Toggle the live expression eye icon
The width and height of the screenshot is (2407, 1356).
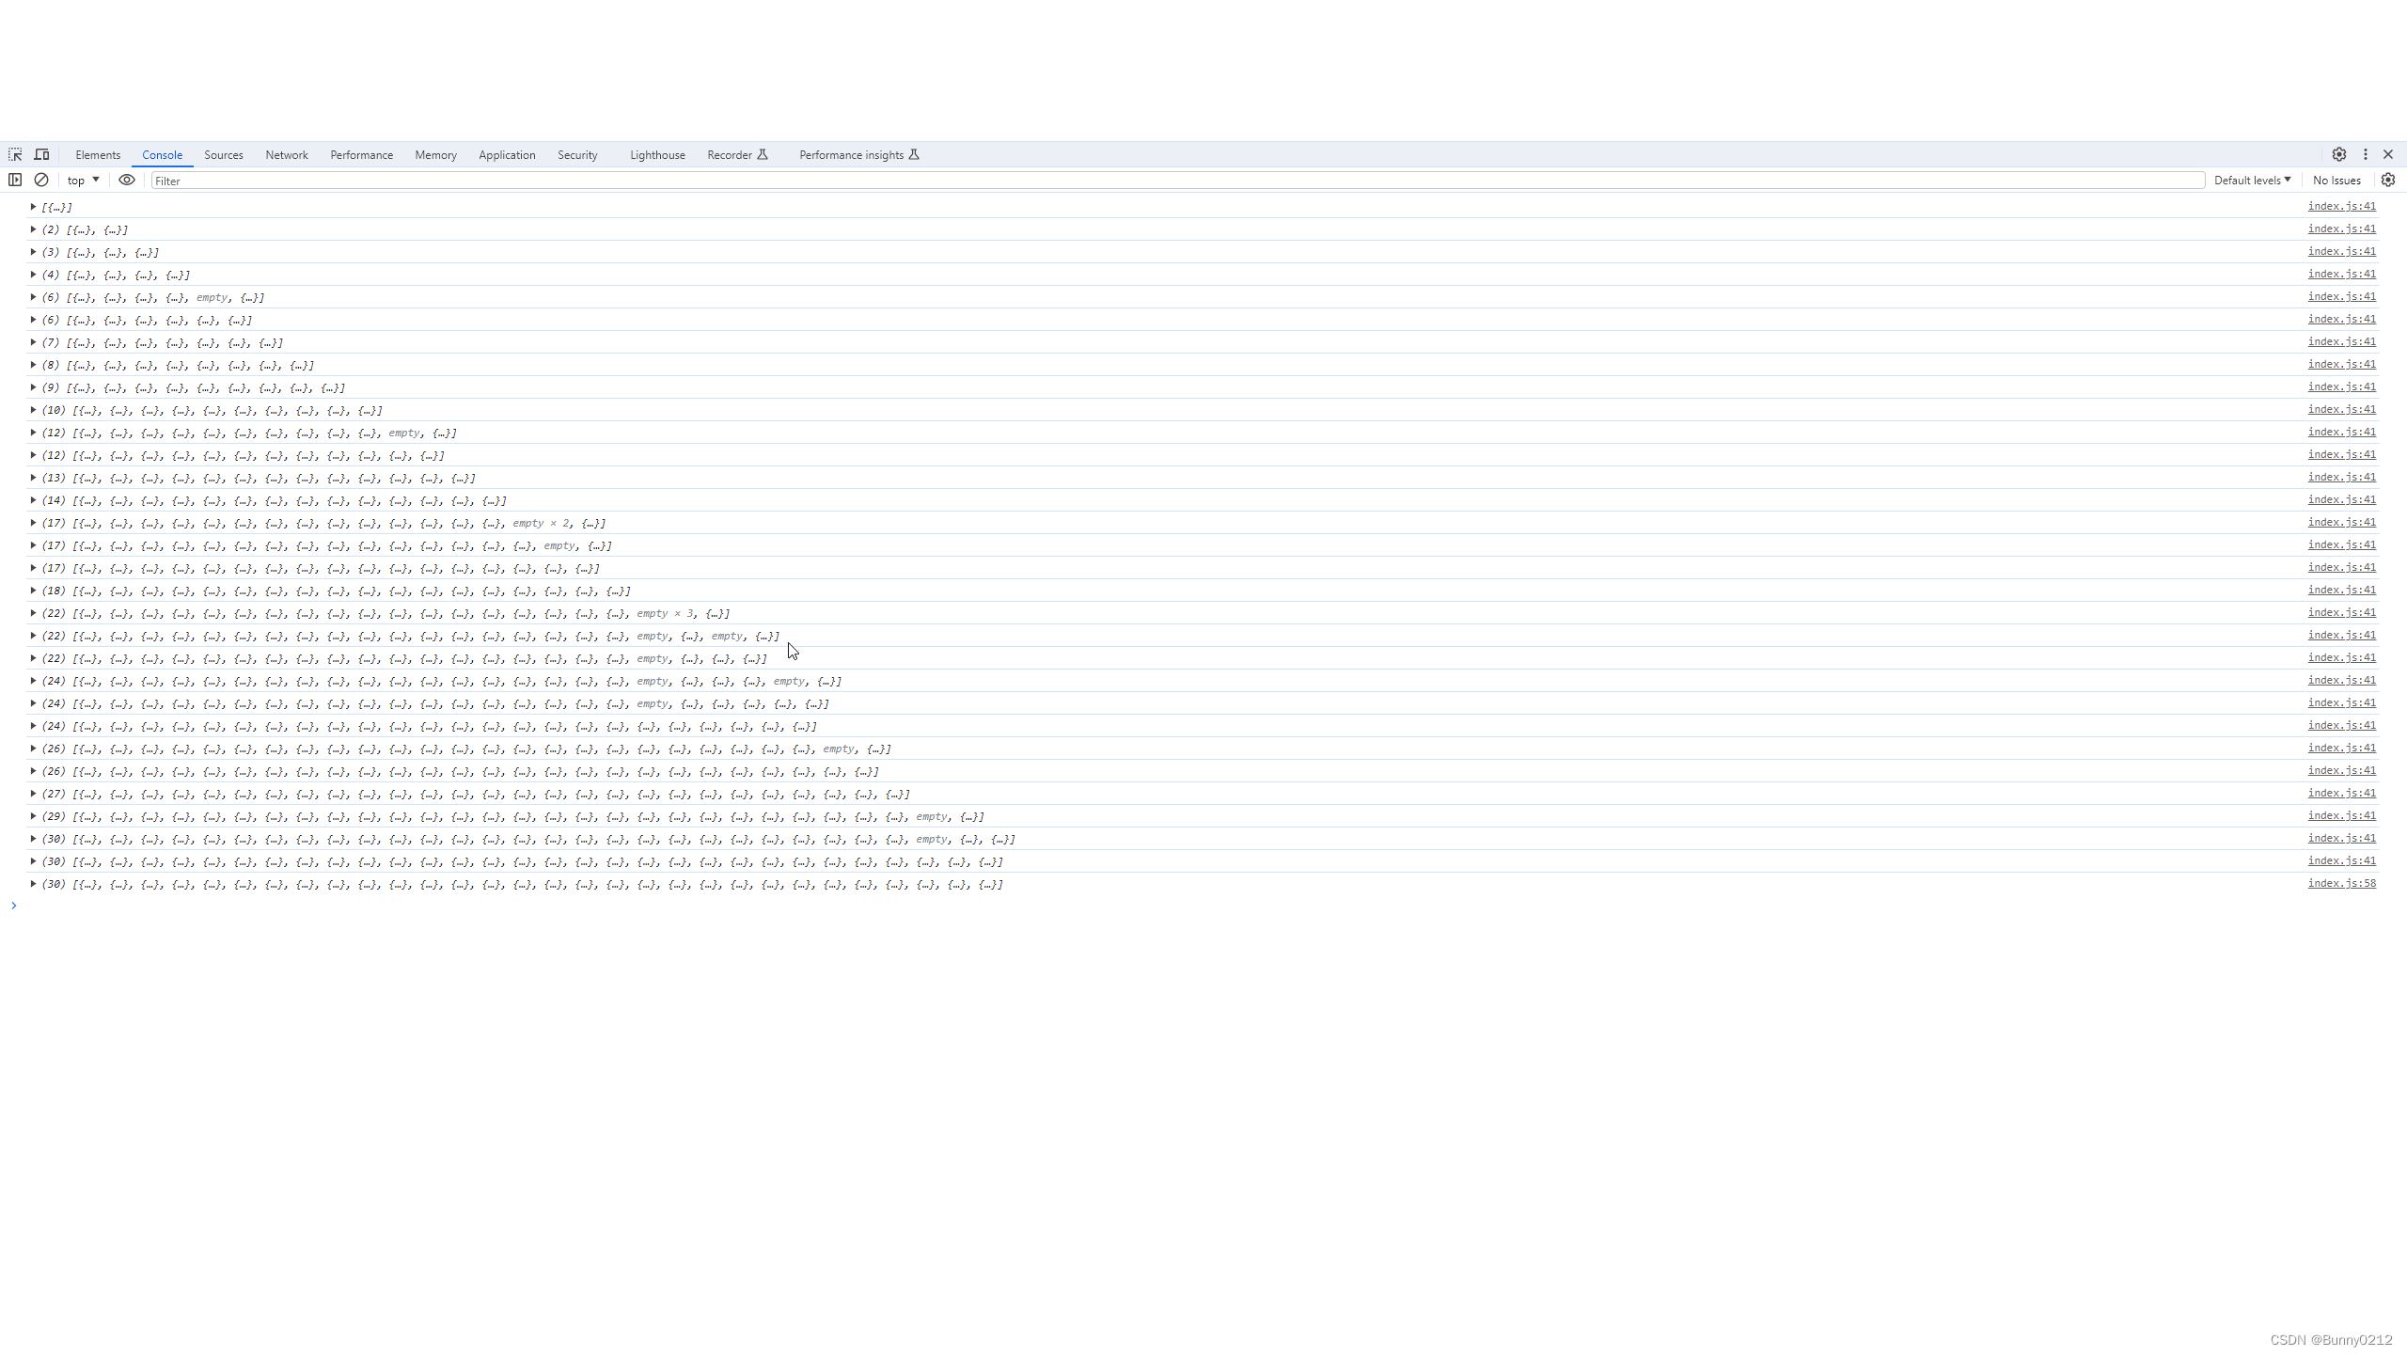[127, 180]
